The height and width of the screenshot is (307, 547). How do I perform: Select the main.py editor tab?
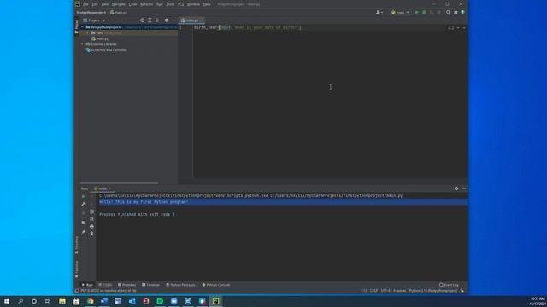click(191, 20)
